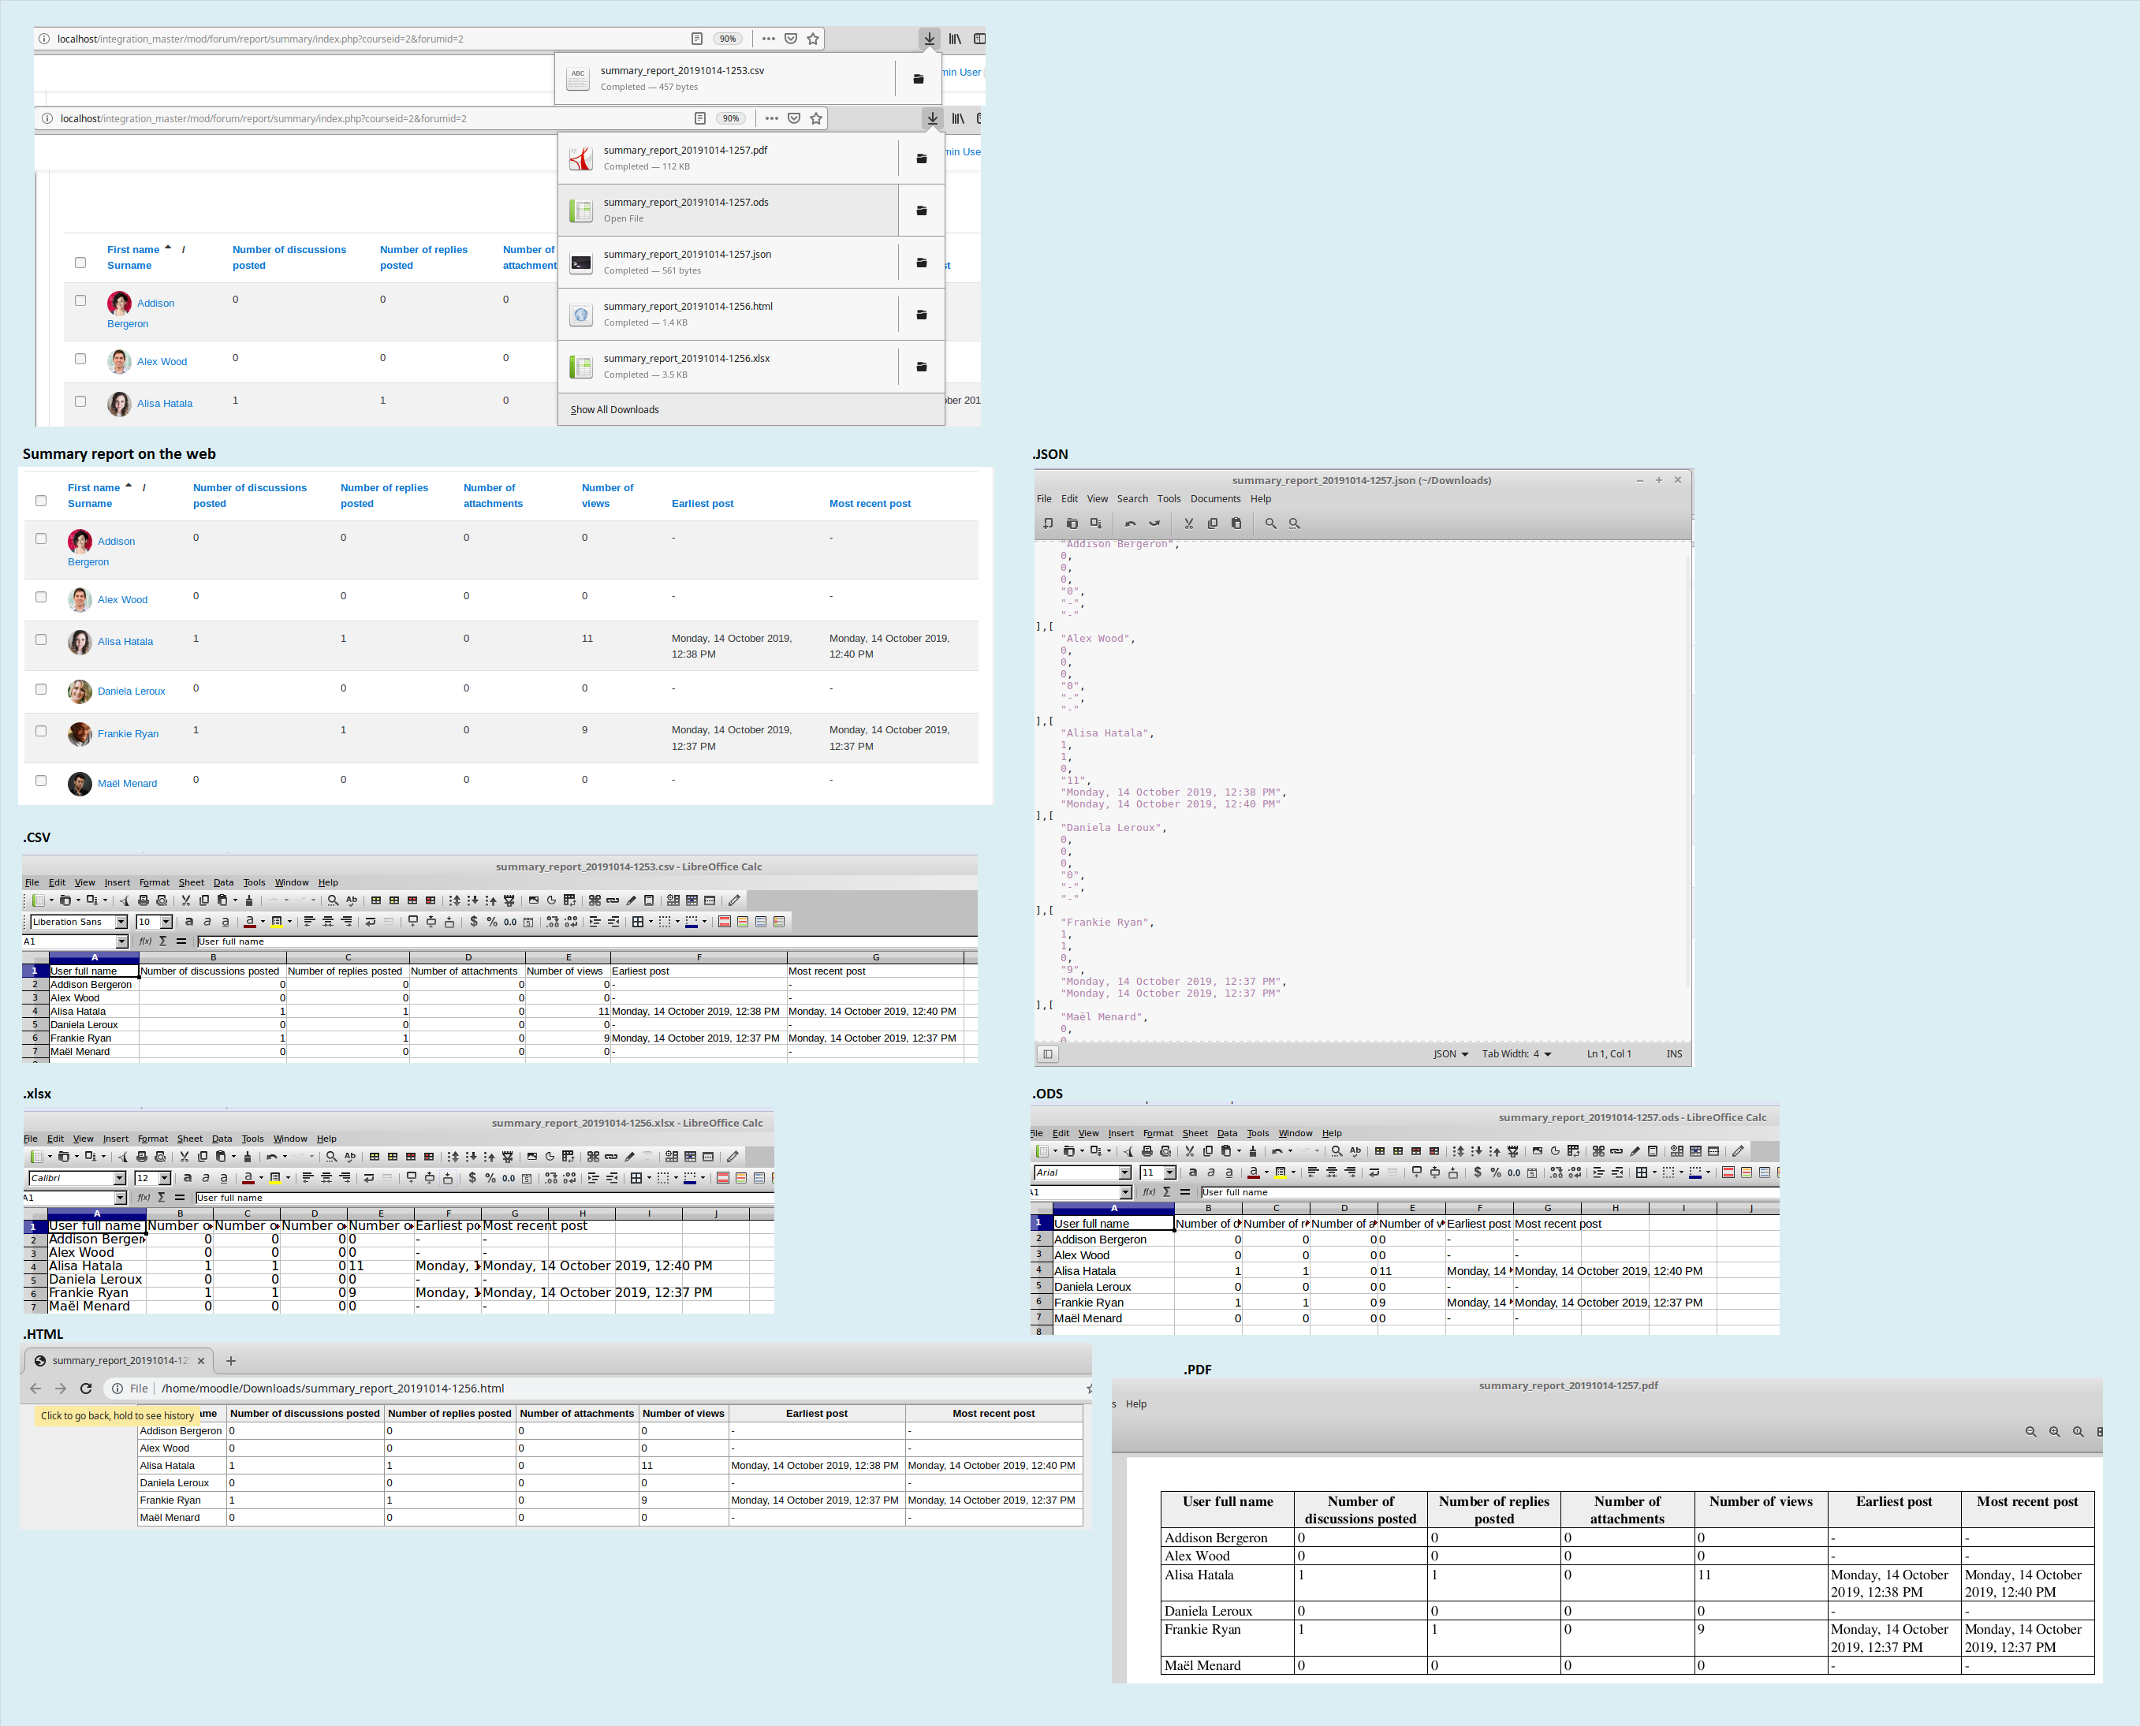This screenshot has height=1726, width=2140.
Task: Click the Spelling check icon in the CSV Calc toolbar
Action: [351, 900]
